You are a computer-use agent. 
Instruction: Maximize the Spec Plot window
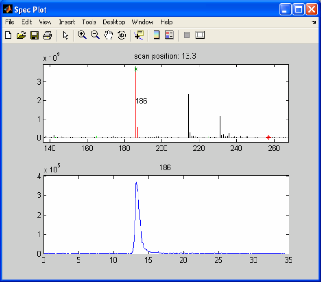click(x=298, y=9)
